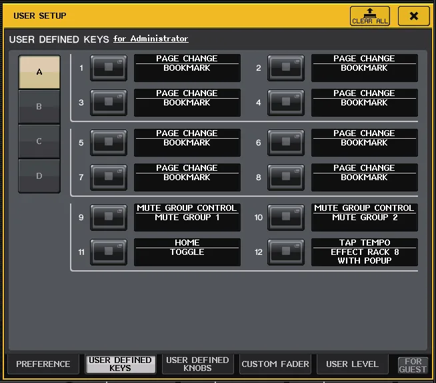Go to the USER LEVEL tab
436x383 pixels.
[352, 364]
